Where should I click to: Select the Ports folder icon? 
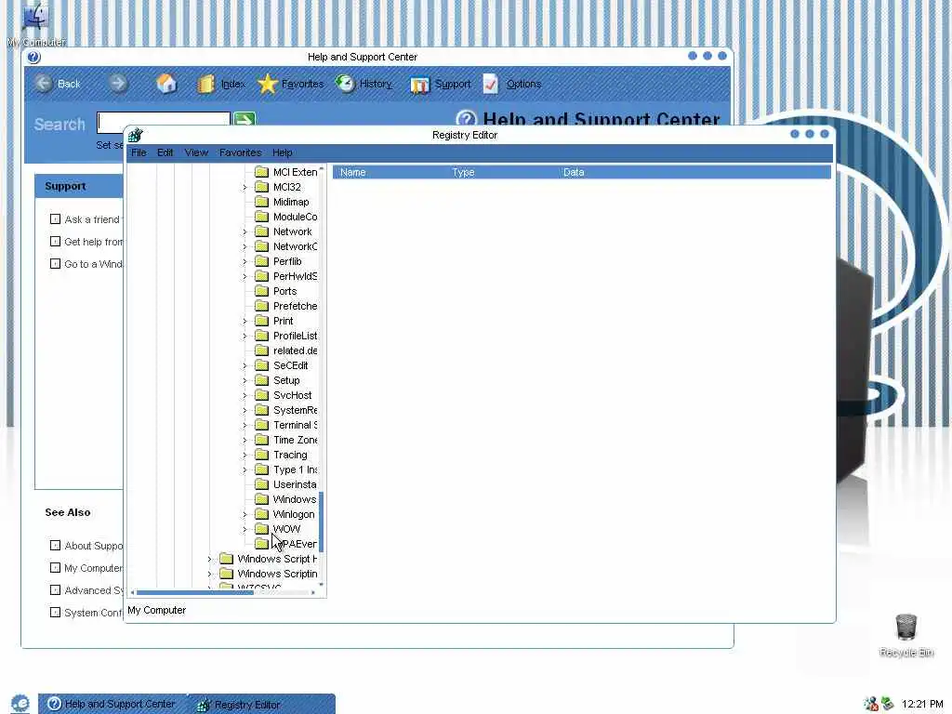[261, 291]
